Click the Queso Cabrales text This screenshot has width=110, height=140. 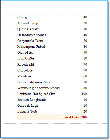28,29
